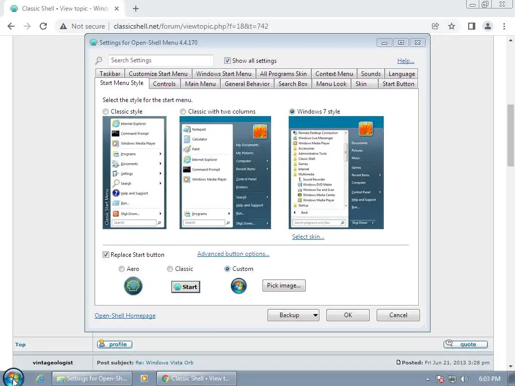The width and height of the screenshot is (515, 386).
Task: Show hidden tray icons arrow
Action: (x=427, y=379)
